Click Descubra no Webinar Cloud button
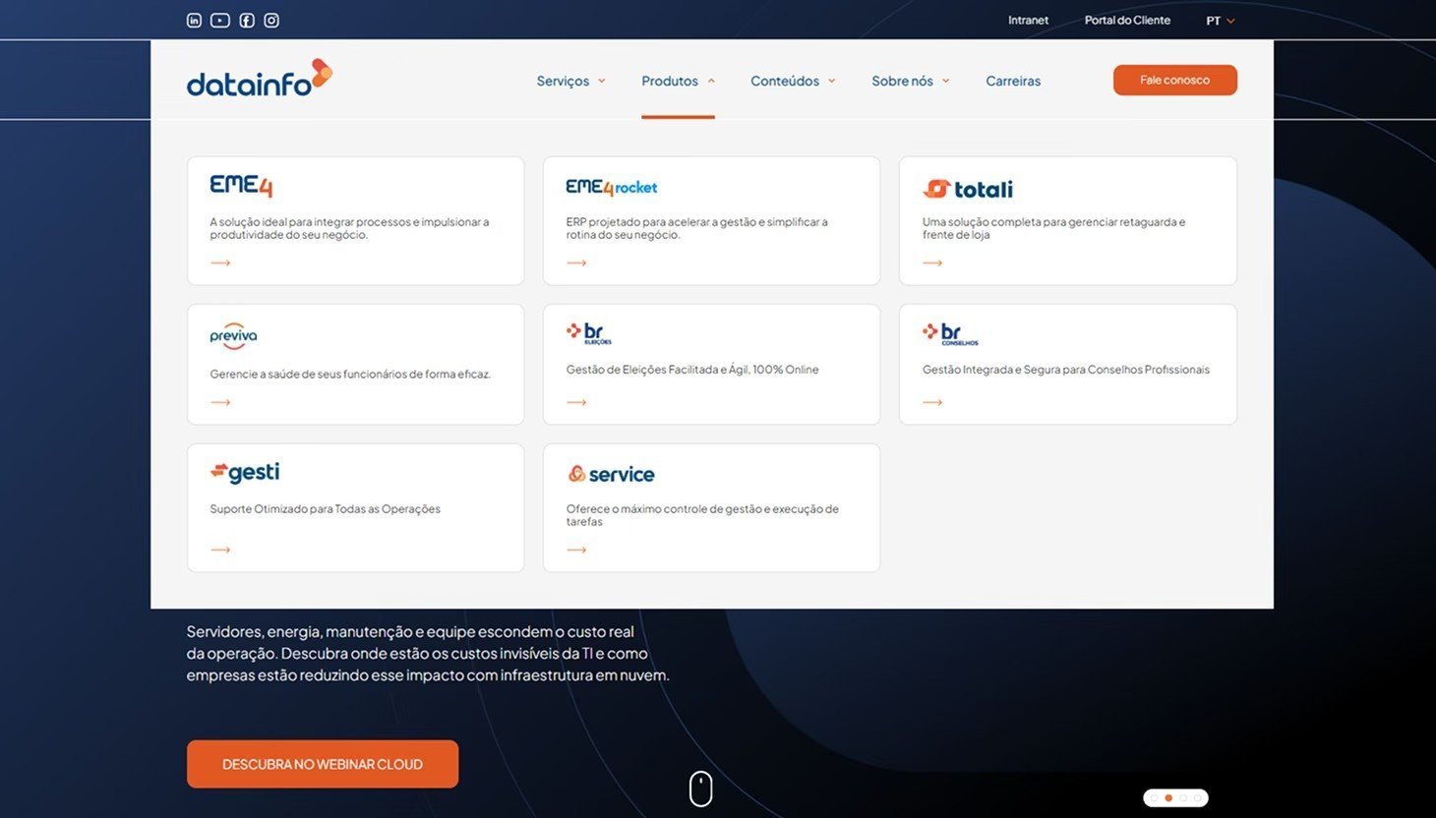This screenshot has width=1436, height=818. click(323, 764)
